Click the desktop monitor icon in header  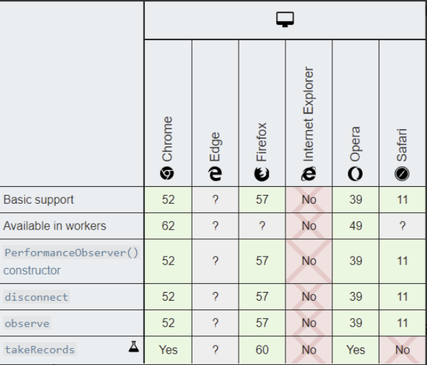point(285,19)
